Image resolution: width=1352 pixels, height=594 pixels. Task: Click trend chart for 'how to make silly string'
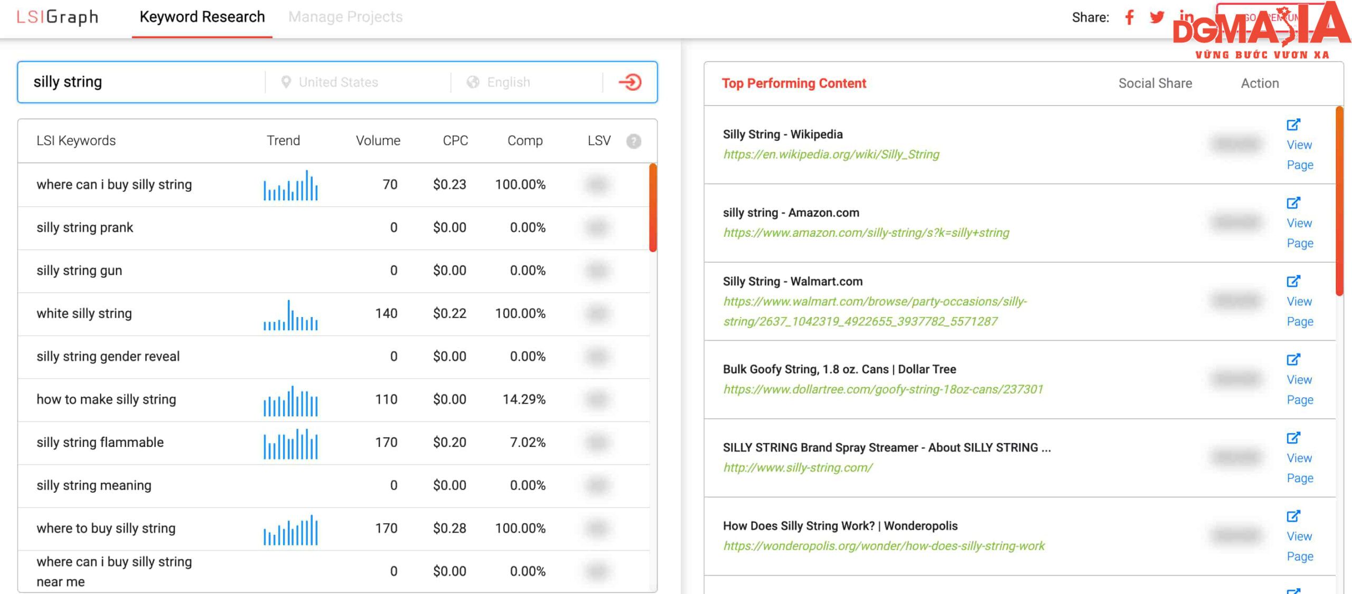click(x=290, y=401)
